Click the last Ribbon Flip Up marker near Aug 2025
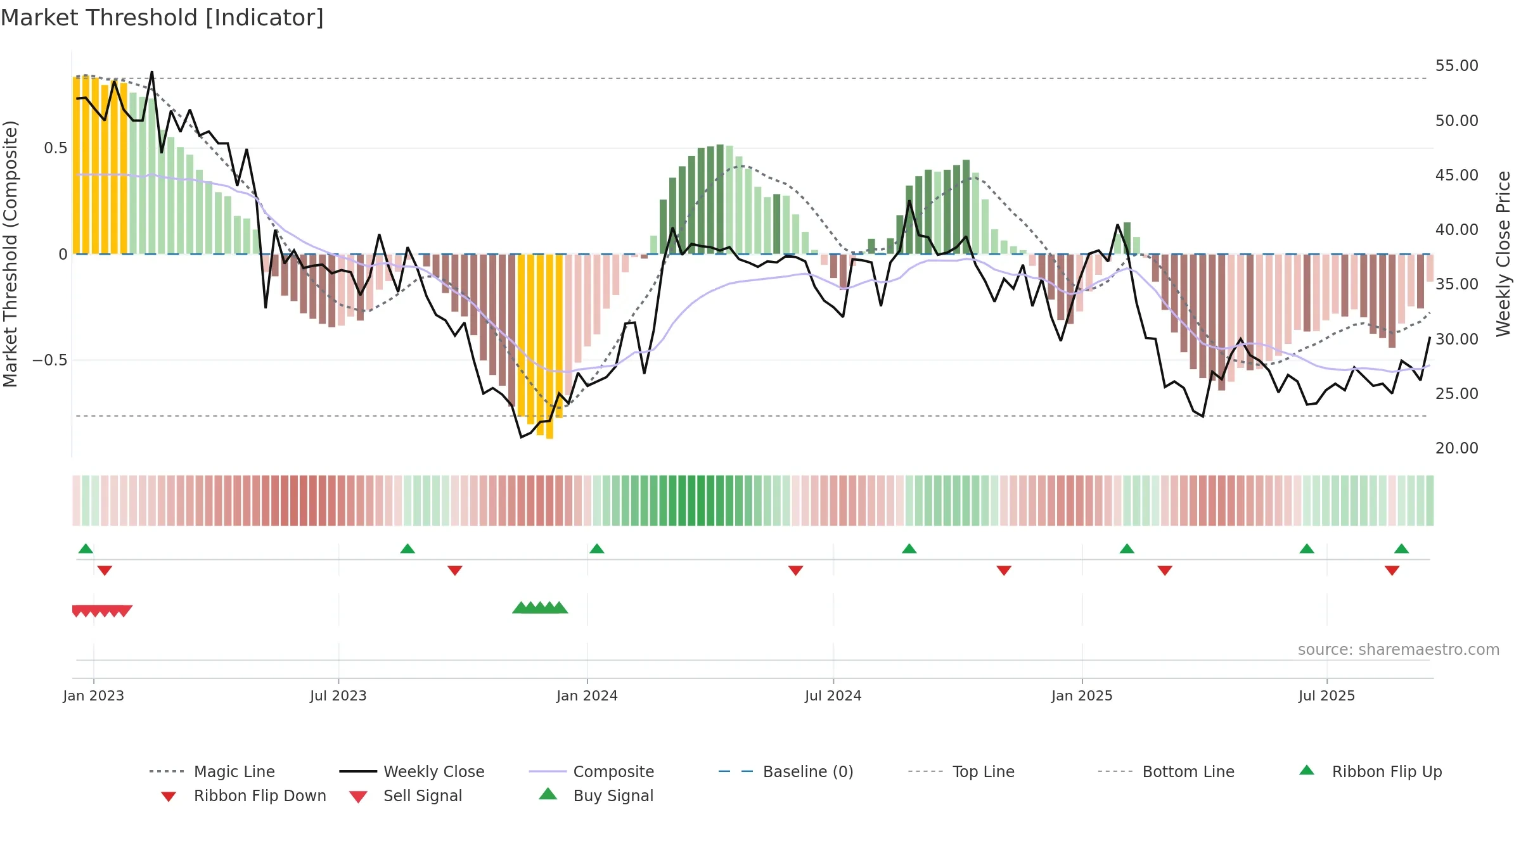This screenshot has width=1521, height=855. click(1401, 548)
